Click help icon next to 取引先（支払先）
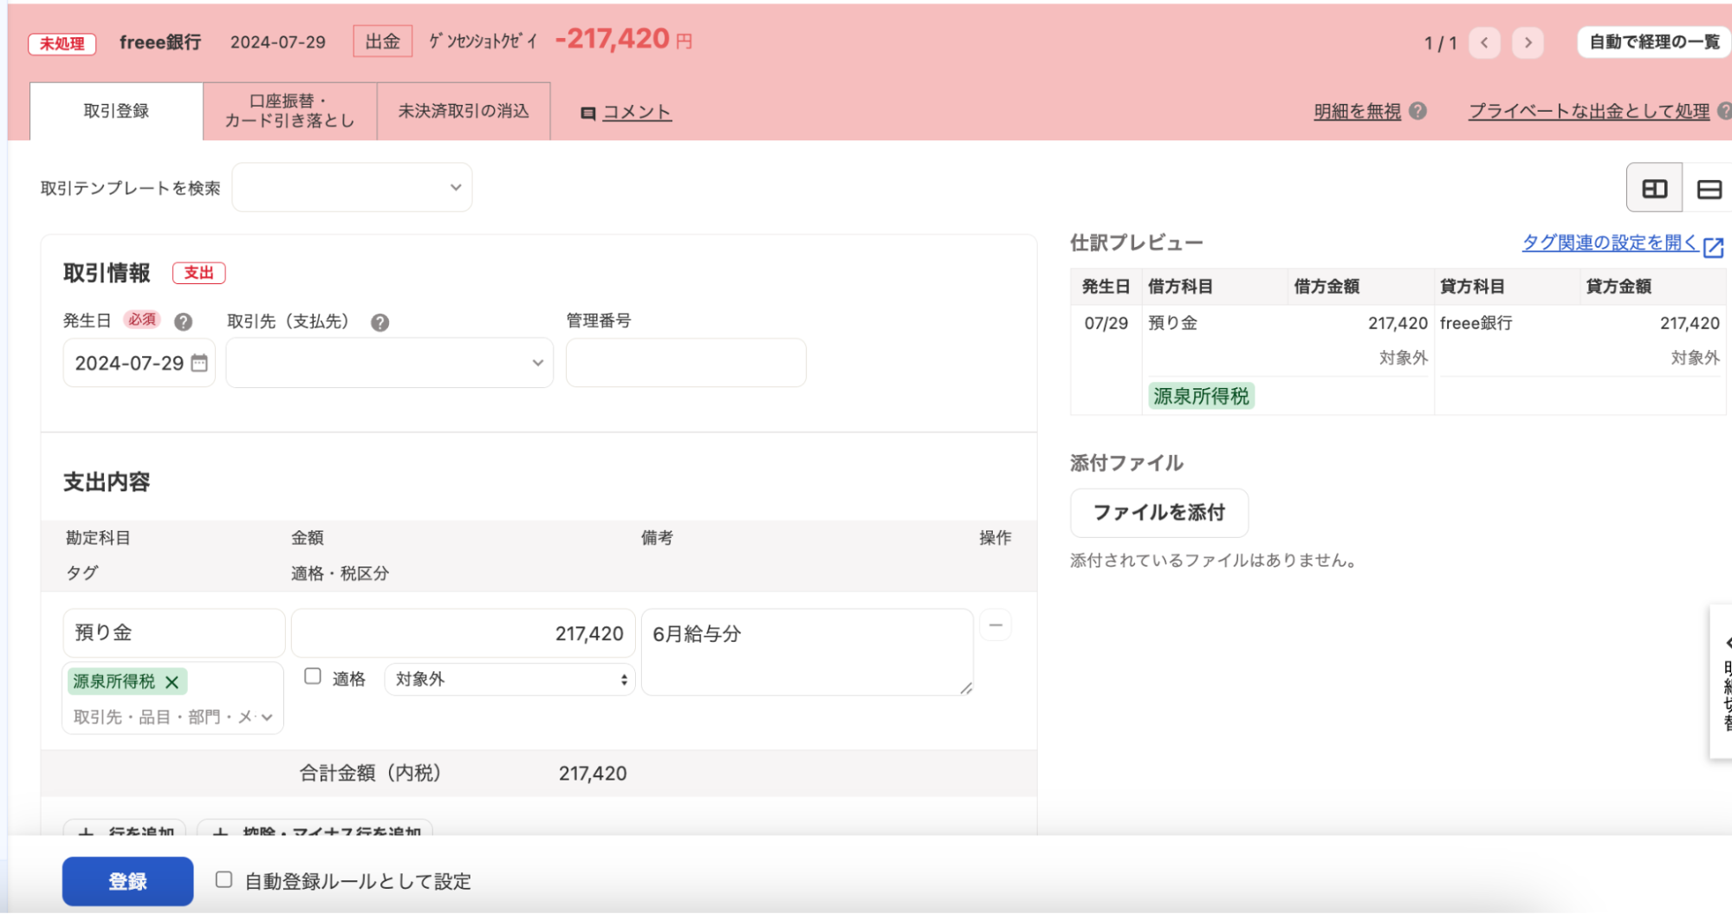Viewport: 1732px width, 914px height. click(379, 322)
